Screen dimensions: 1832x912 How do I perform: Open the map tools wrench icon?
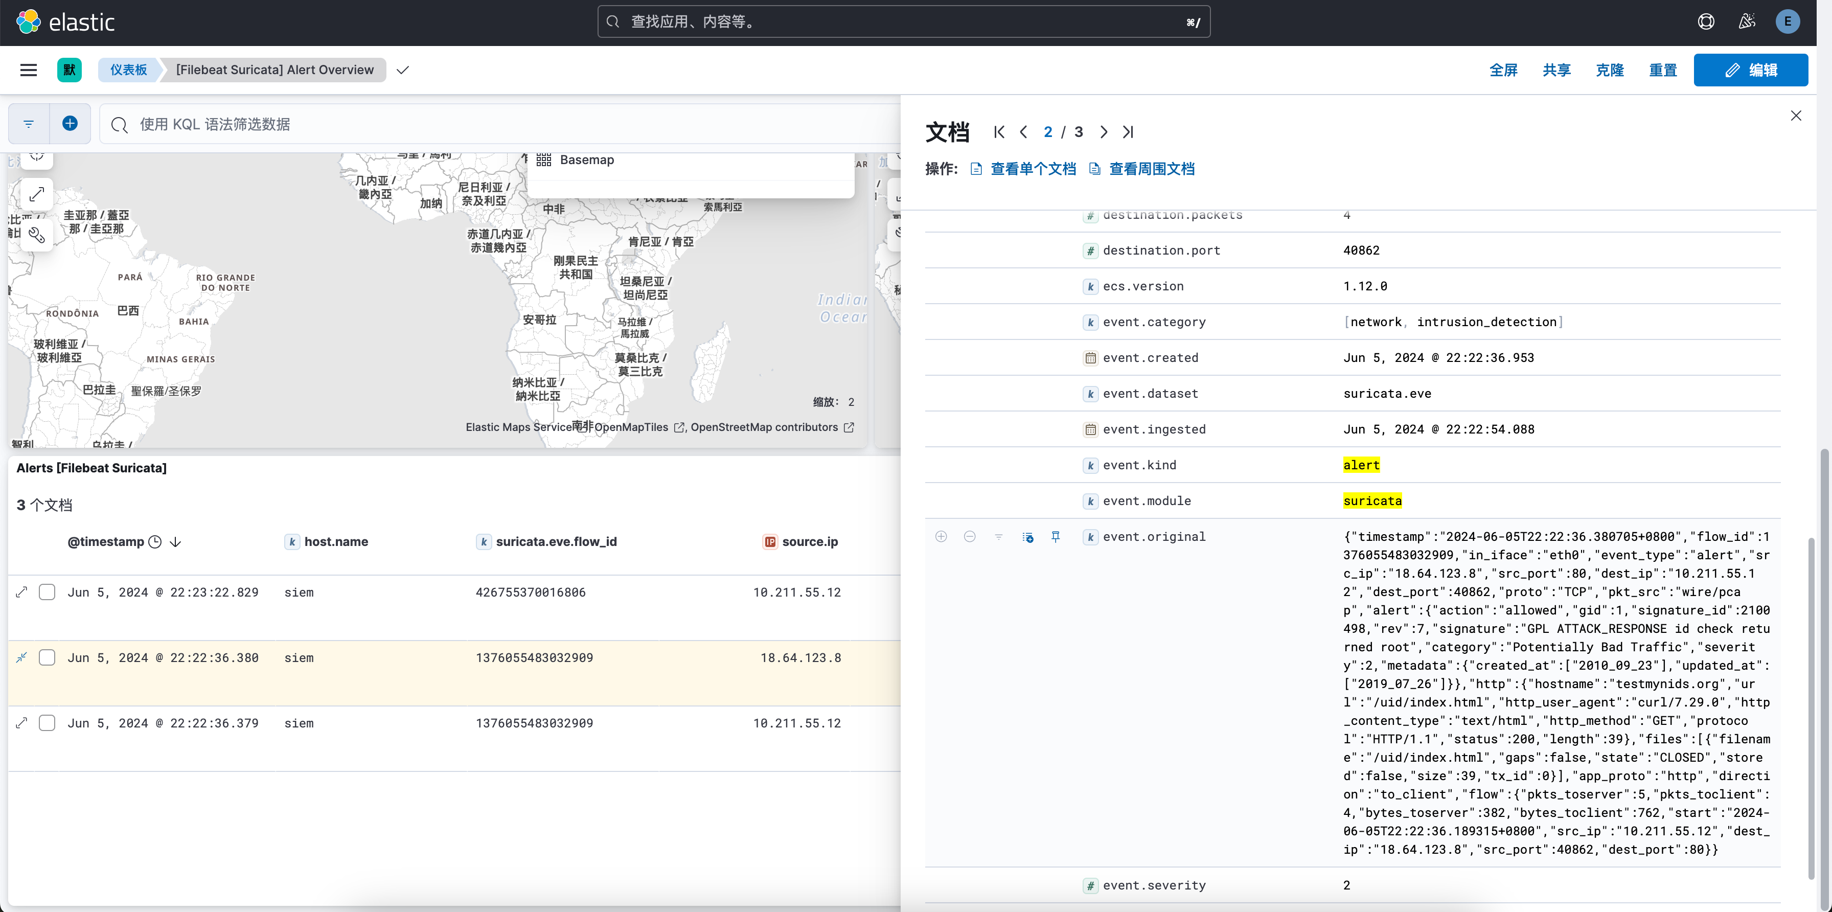coord(37,235)
